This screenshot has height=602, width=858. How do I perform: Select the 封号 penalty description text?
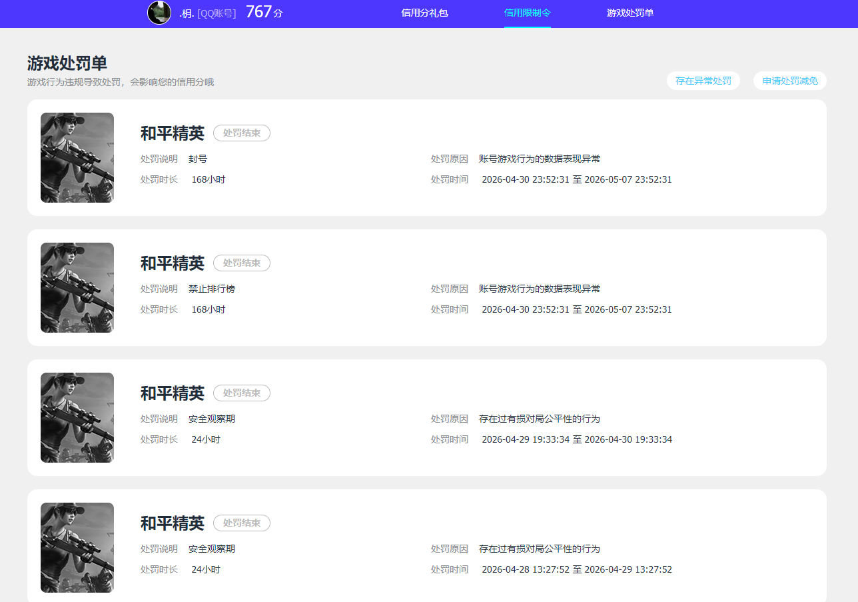(198, 159)
